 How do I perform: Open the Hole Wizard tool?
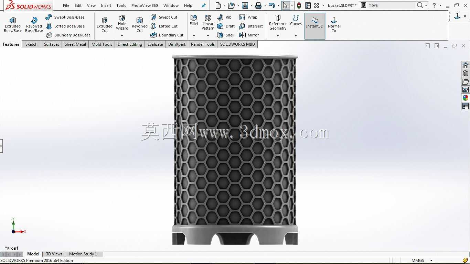click(122, 22)
